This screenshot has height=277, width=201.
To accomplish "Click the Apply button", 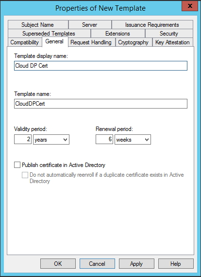I will (x=136, y=263).
